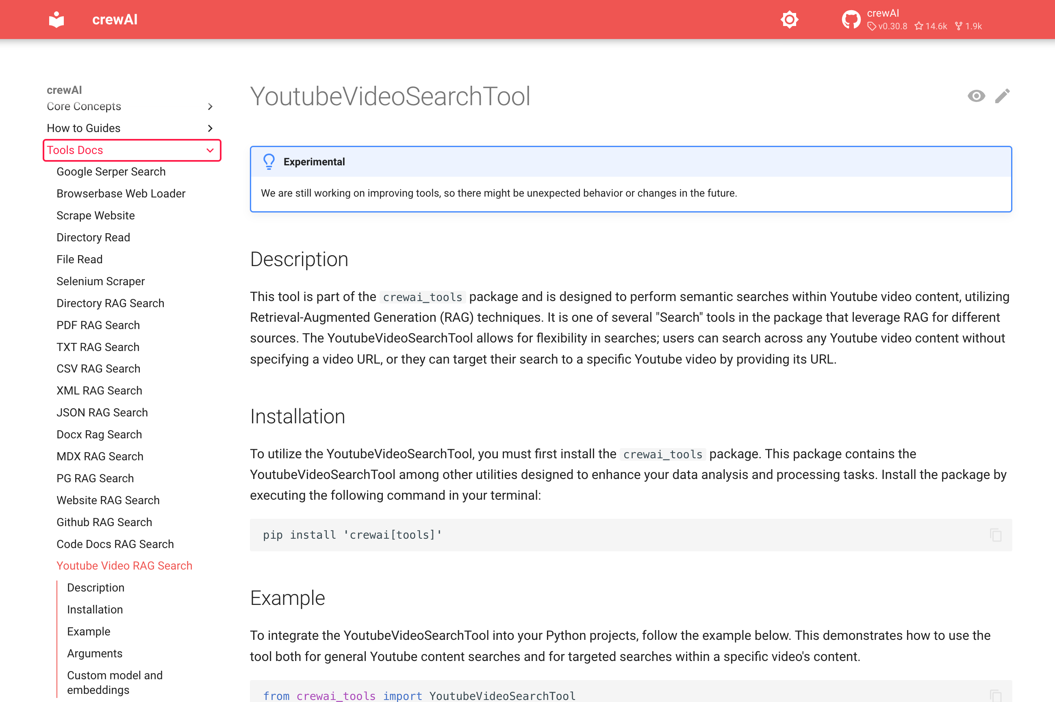Screen dimensions: 1055x702
Task: Open the Google Serper Search page
Action: click(111, 172)
